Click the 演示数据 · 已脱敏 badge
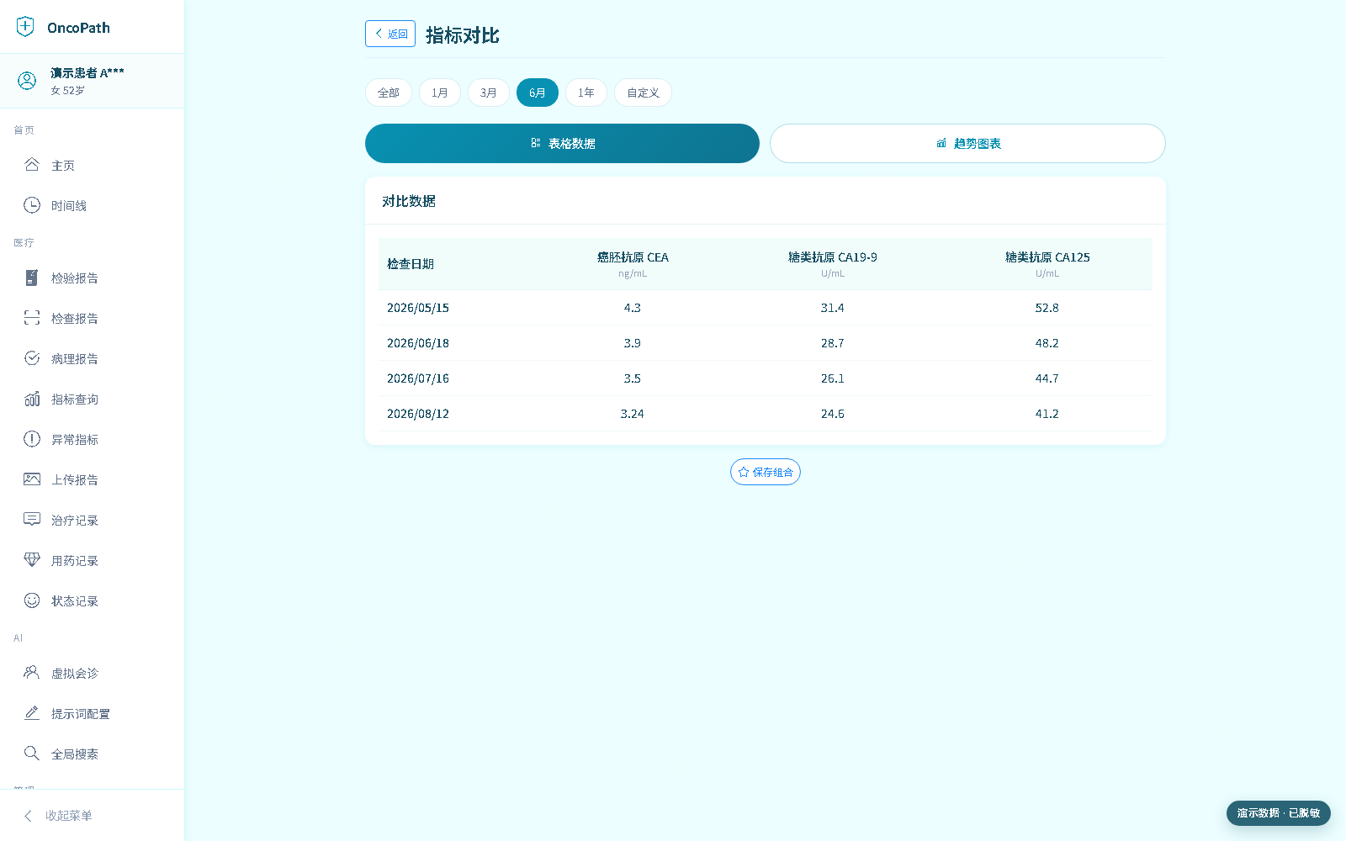 [1279, 813]
